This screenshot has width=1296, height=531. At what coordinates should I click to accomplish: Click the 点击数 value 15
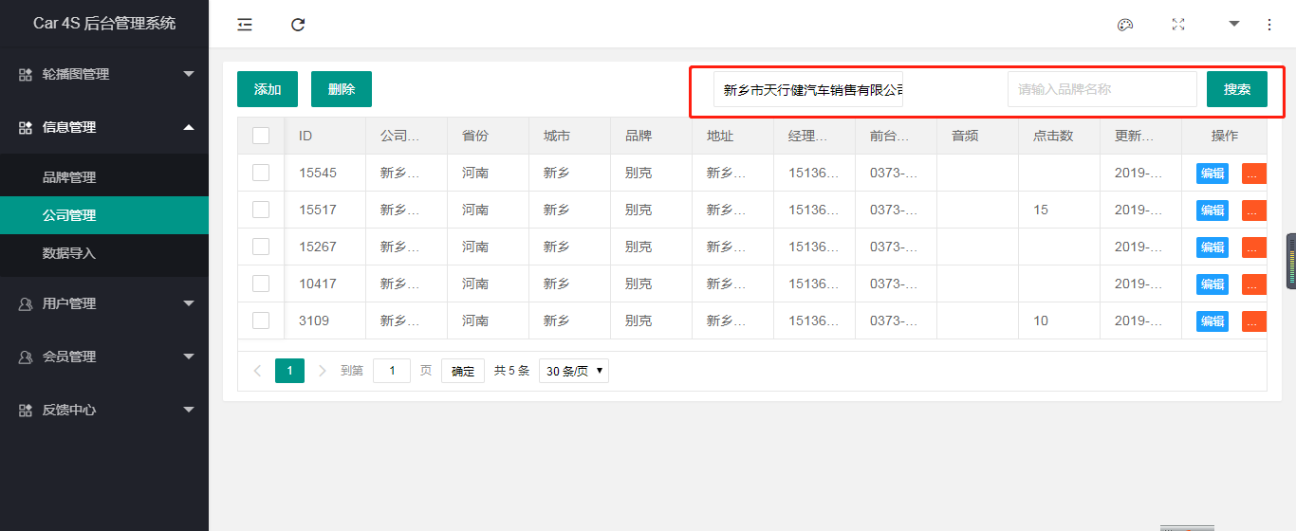pos(1041,210)
